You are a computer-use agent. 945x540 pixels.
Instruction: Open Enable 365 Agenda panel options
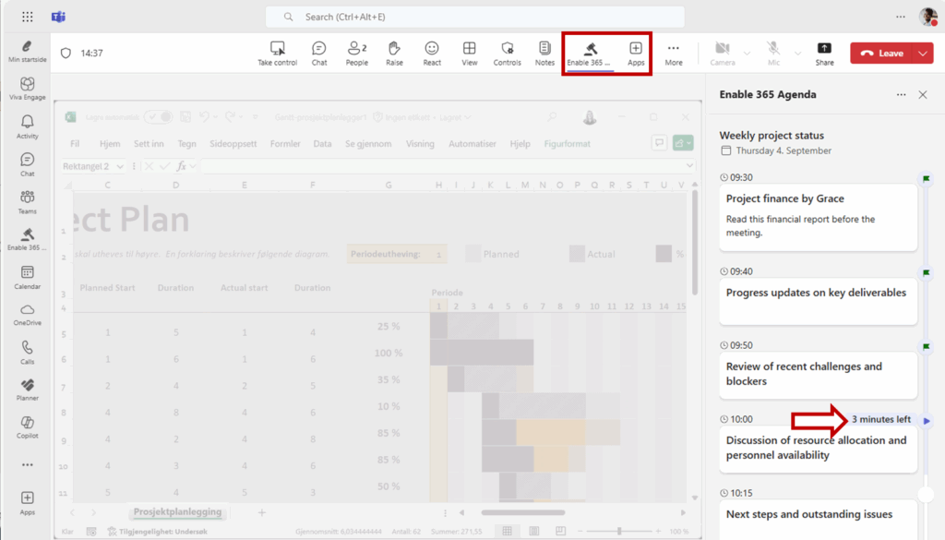point(901,94)
